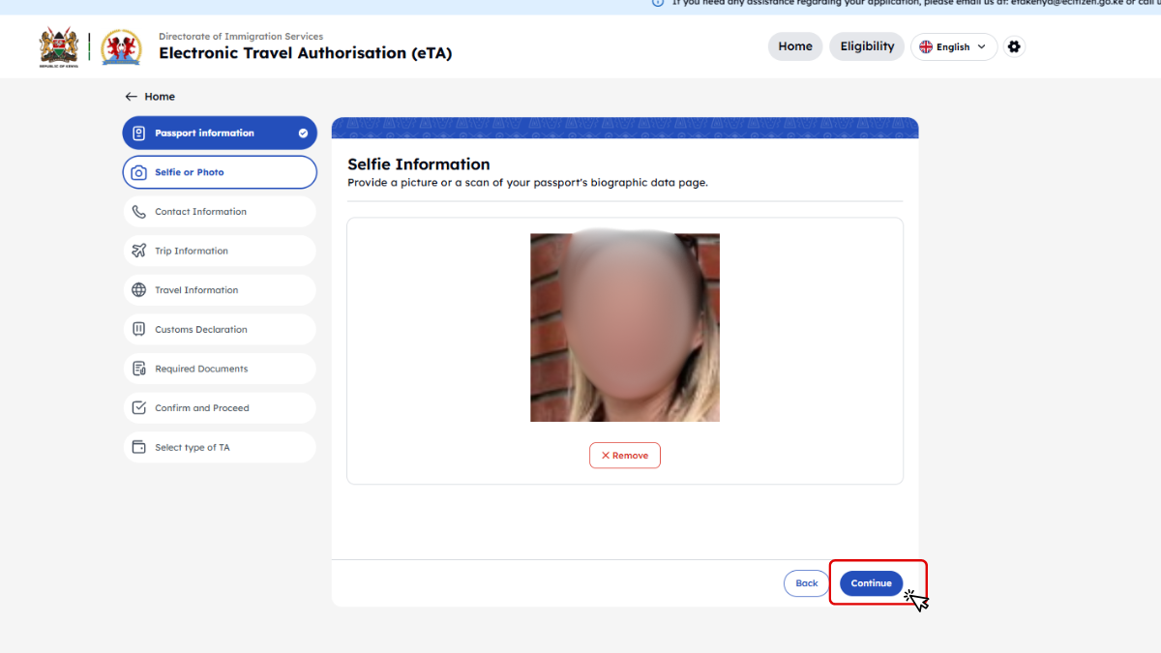Remove the uploaded selfie photo
Screen dimensions: 1161x653
point(625,456)
